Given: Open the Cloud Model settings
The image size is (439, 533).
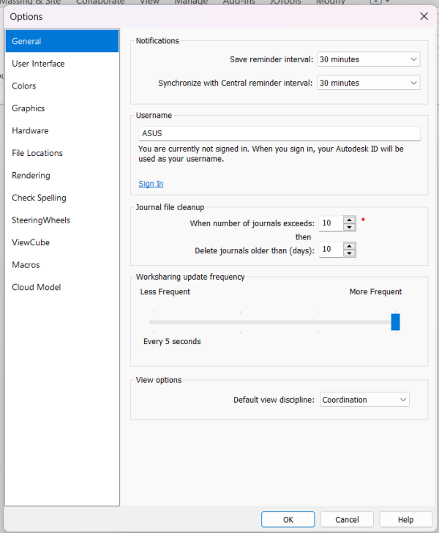Looking at the screenshot, I should tap(37, 287).
